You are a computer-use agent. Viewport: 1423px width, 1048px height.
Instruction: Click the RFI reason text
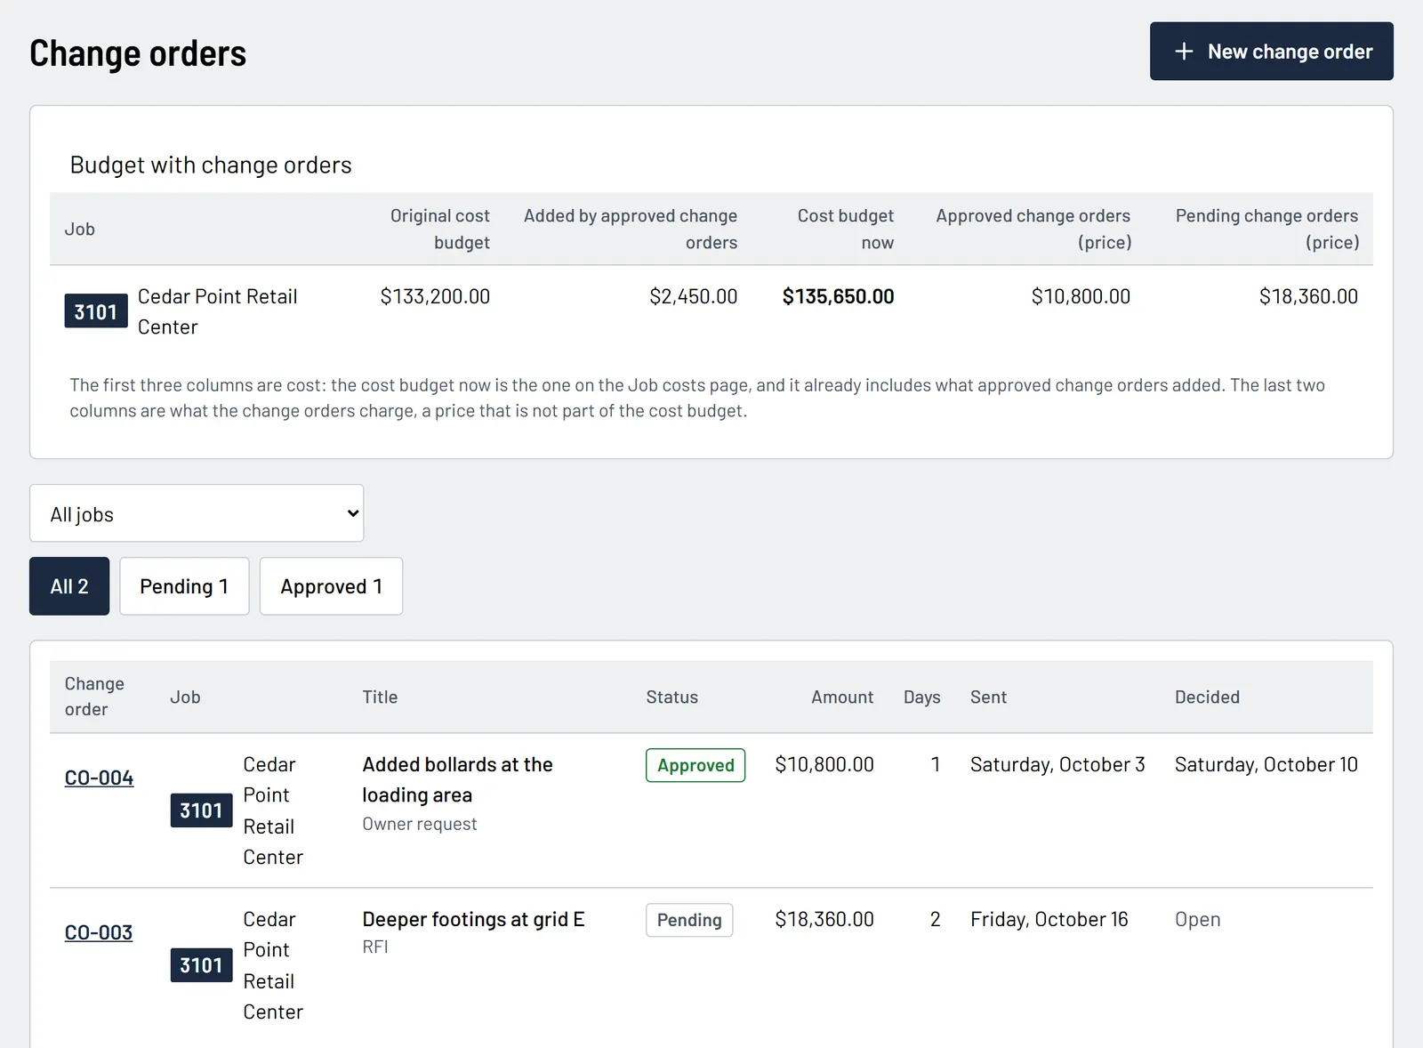[375, 947]
